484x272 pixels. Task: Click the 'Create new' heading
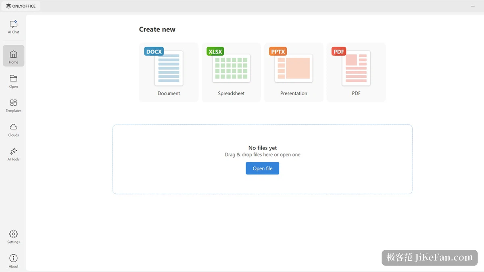157,29
